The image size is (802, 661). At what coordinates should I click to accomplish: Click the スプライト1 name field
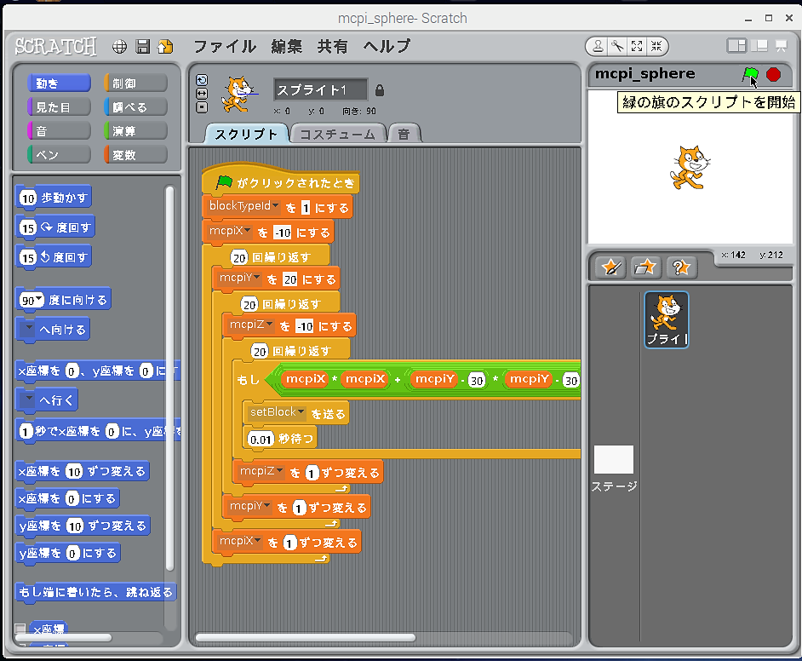click(320, 90)
